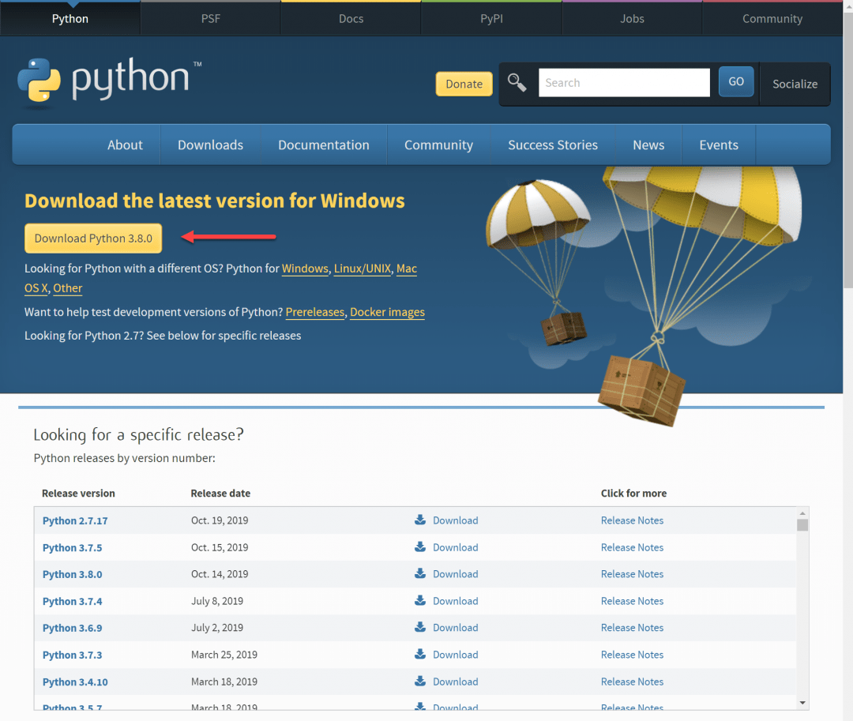Open Release Notes for Python 3.7.3
The width and height of the screenshot is (853, 721).
click(632, 655)
